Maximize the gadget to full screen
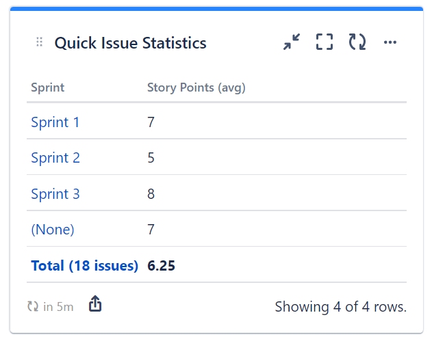Screen dimensions: 432x341 325,42
